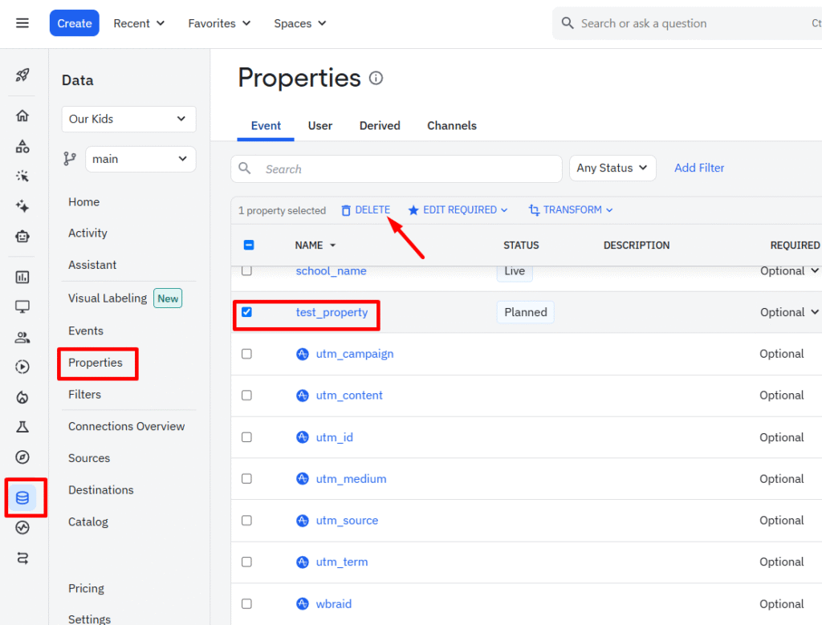Click the trash DELETE action
Screen dimensions: 822x625
(365, 210)
